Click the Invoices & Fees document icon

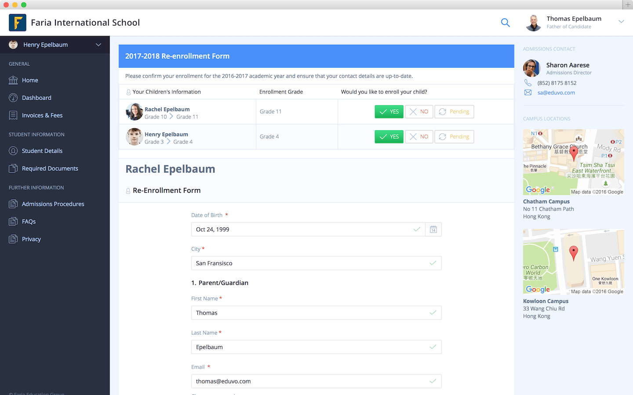coord(13,115)
